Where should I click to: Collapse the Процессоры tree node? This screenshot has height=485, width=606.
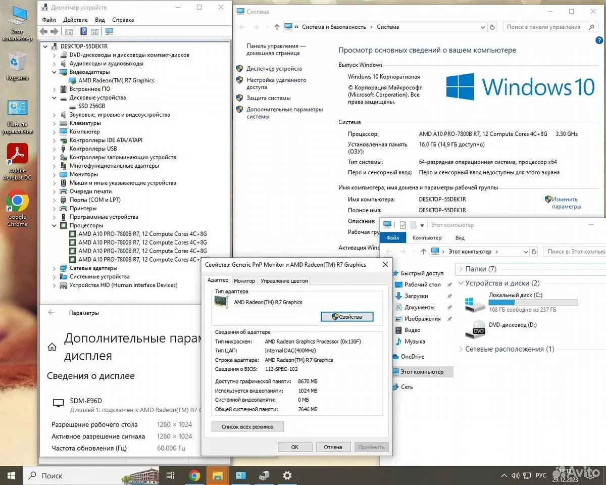coord(54,225)
